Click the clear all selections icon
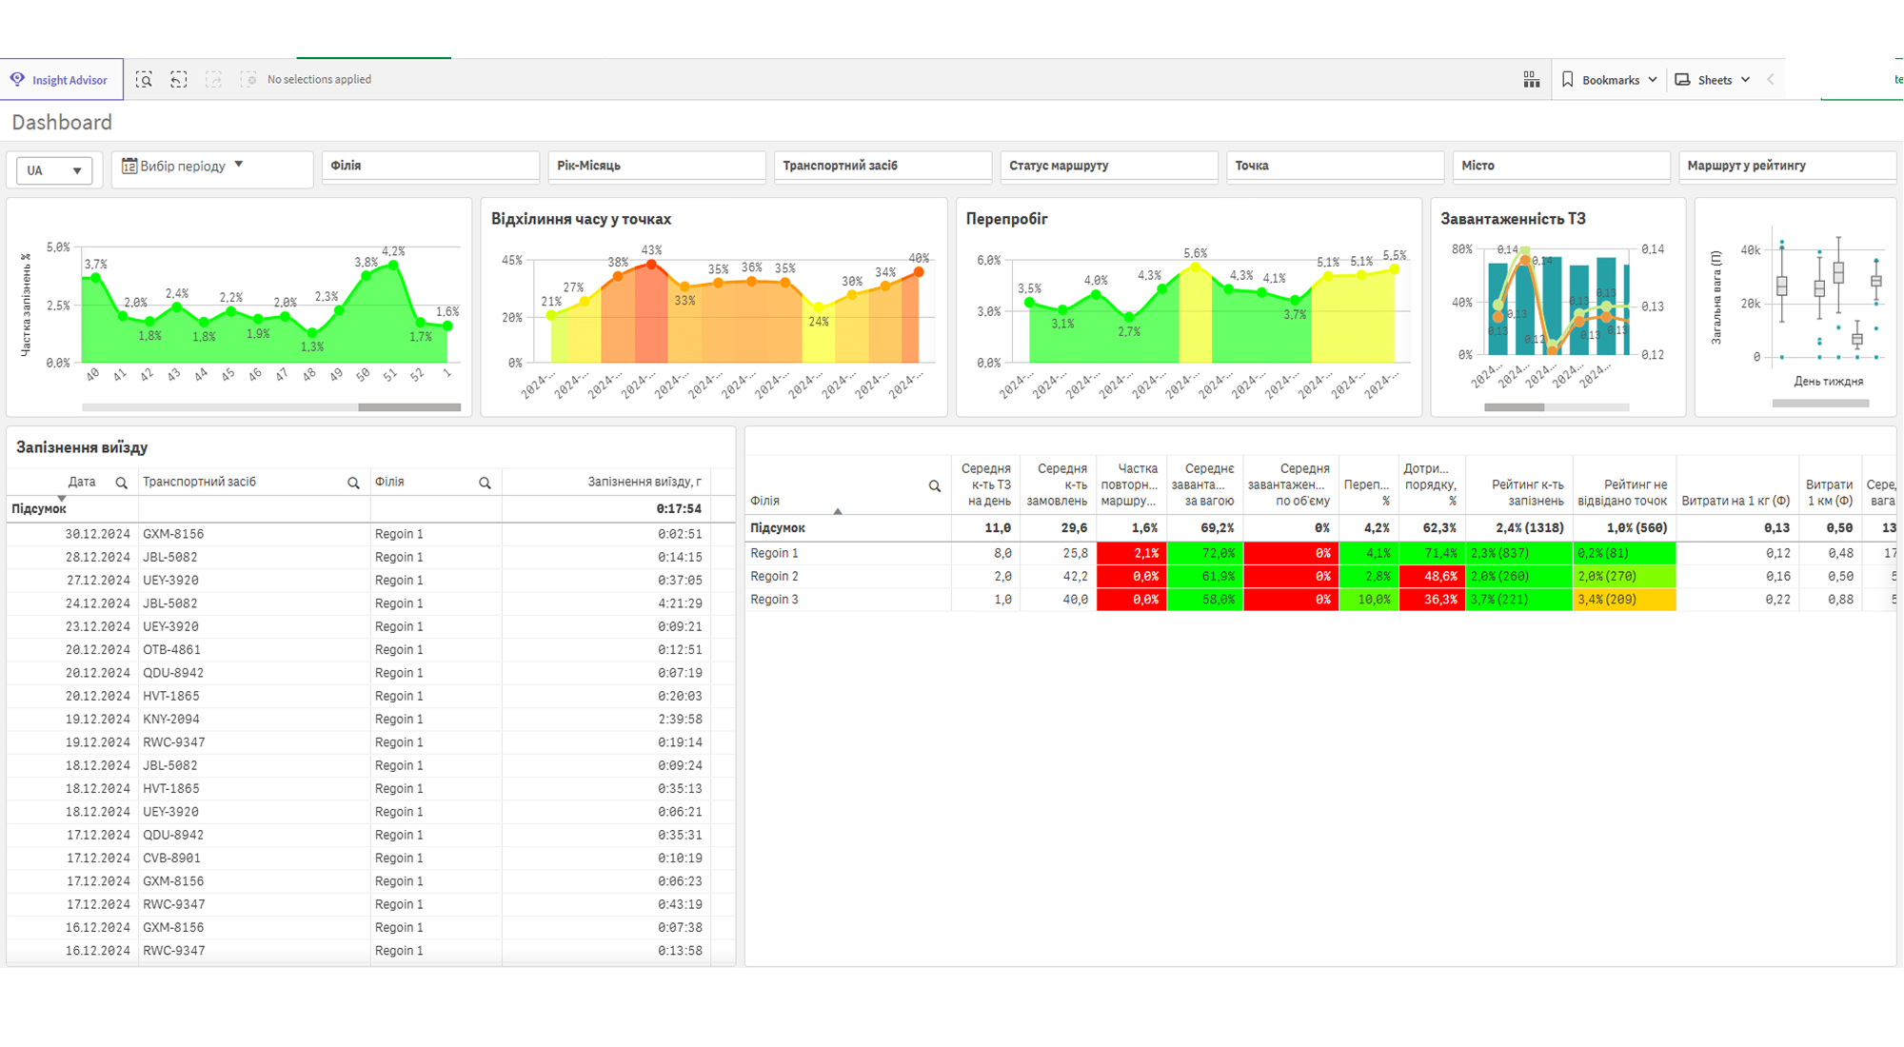The image size is (1904, 1047). click(248, 80)
